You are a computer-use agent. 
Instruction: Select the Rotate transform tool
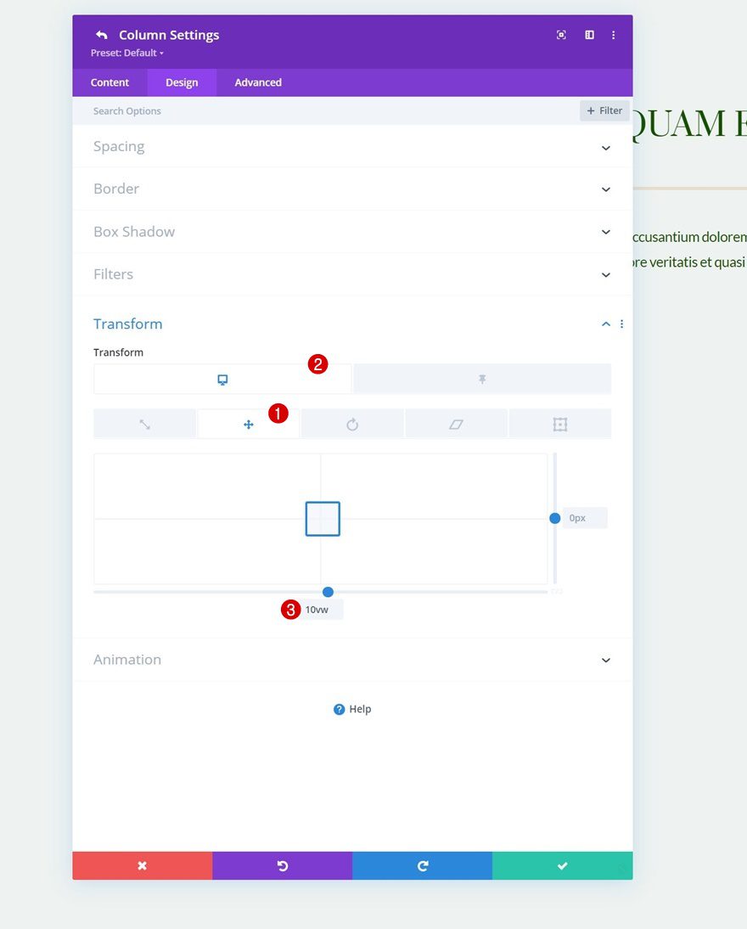(352, 424)
